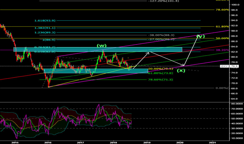Select 50.0000 on the indicator scale
Image resolution: width=244 pixels, height=144 pixels.
click(237, 119)
